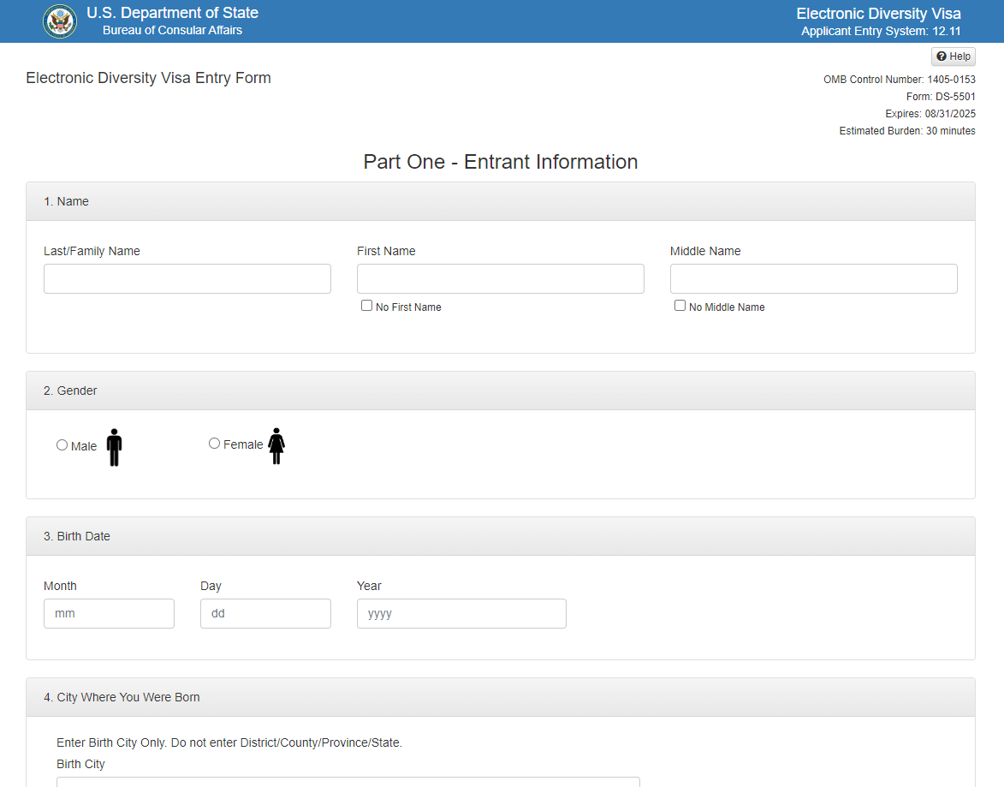Click the Birth City input field
This screenshot has height=787, width=1004.
(x=348, y=781)
